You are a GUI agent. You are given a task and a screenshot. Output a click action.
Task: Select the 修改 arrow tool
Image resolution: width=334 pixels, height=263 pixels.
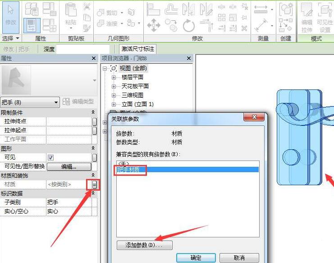click(10, 17)
